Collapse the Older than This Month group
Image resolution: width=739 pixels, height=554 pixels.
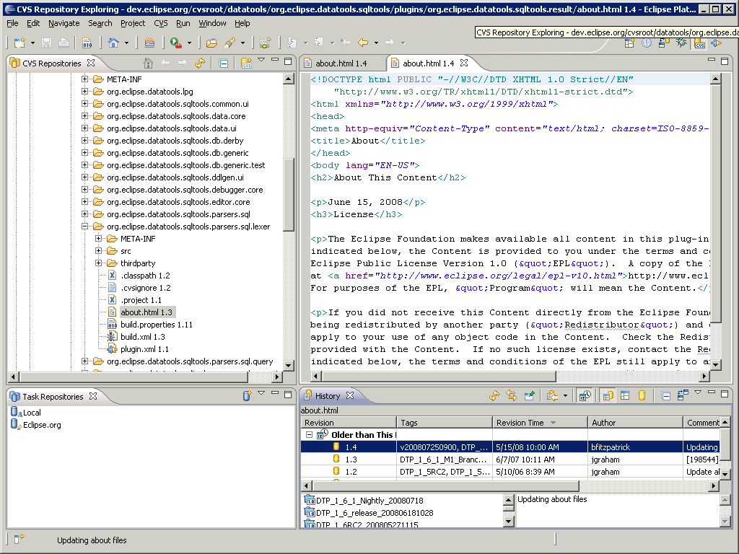pos(309,435)
